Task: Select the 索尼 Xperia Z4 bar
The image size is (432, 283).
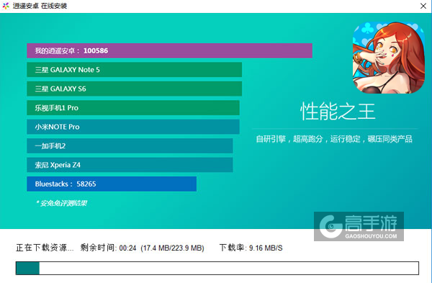Action: 130,165
